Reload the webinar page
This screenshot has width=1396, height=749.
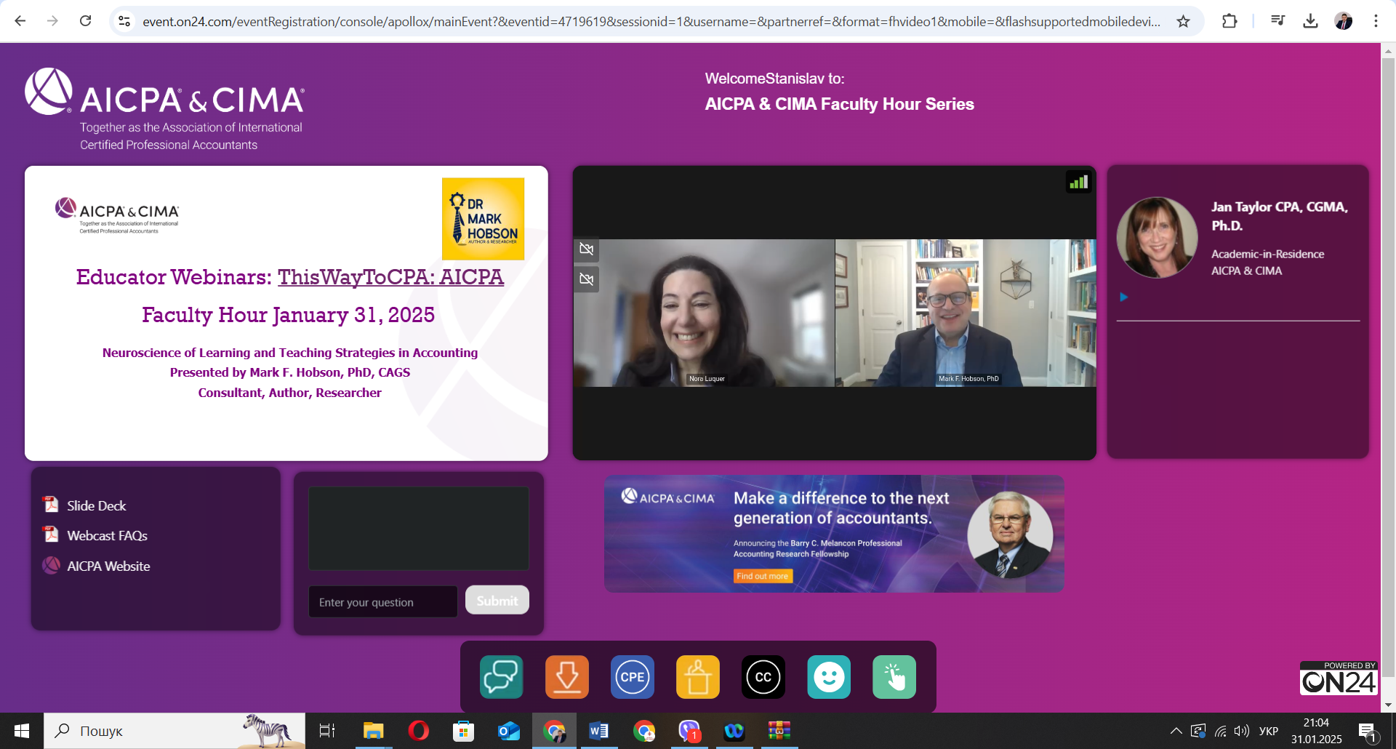point(85,21)
